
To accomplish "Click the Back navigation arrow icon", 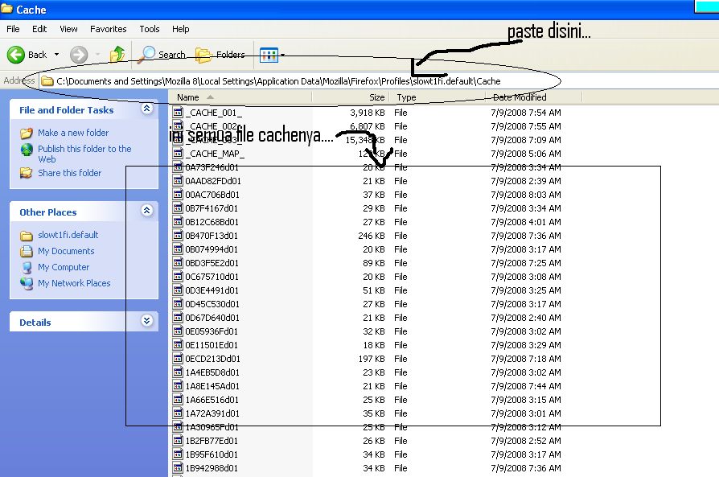I will click(16, 55).
